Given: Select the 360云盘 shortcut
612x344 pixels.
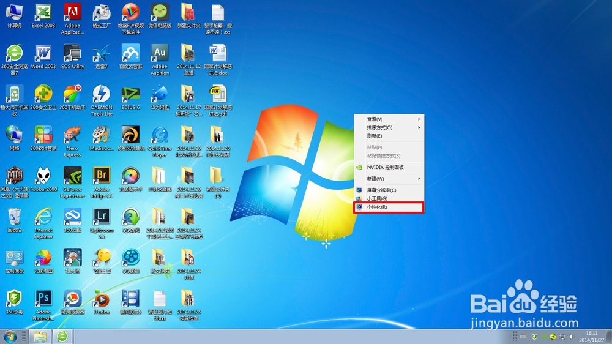Looking at the screenshot, I should 72,220.
